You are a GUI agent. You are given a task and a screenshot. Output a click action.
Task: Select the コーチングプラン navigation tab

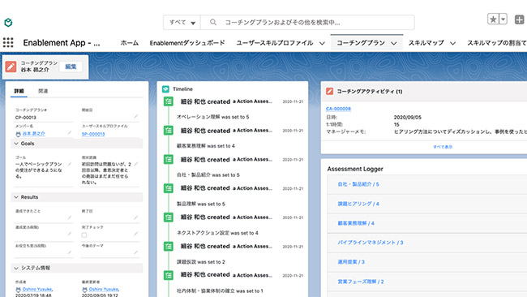(x=361, y=43)
